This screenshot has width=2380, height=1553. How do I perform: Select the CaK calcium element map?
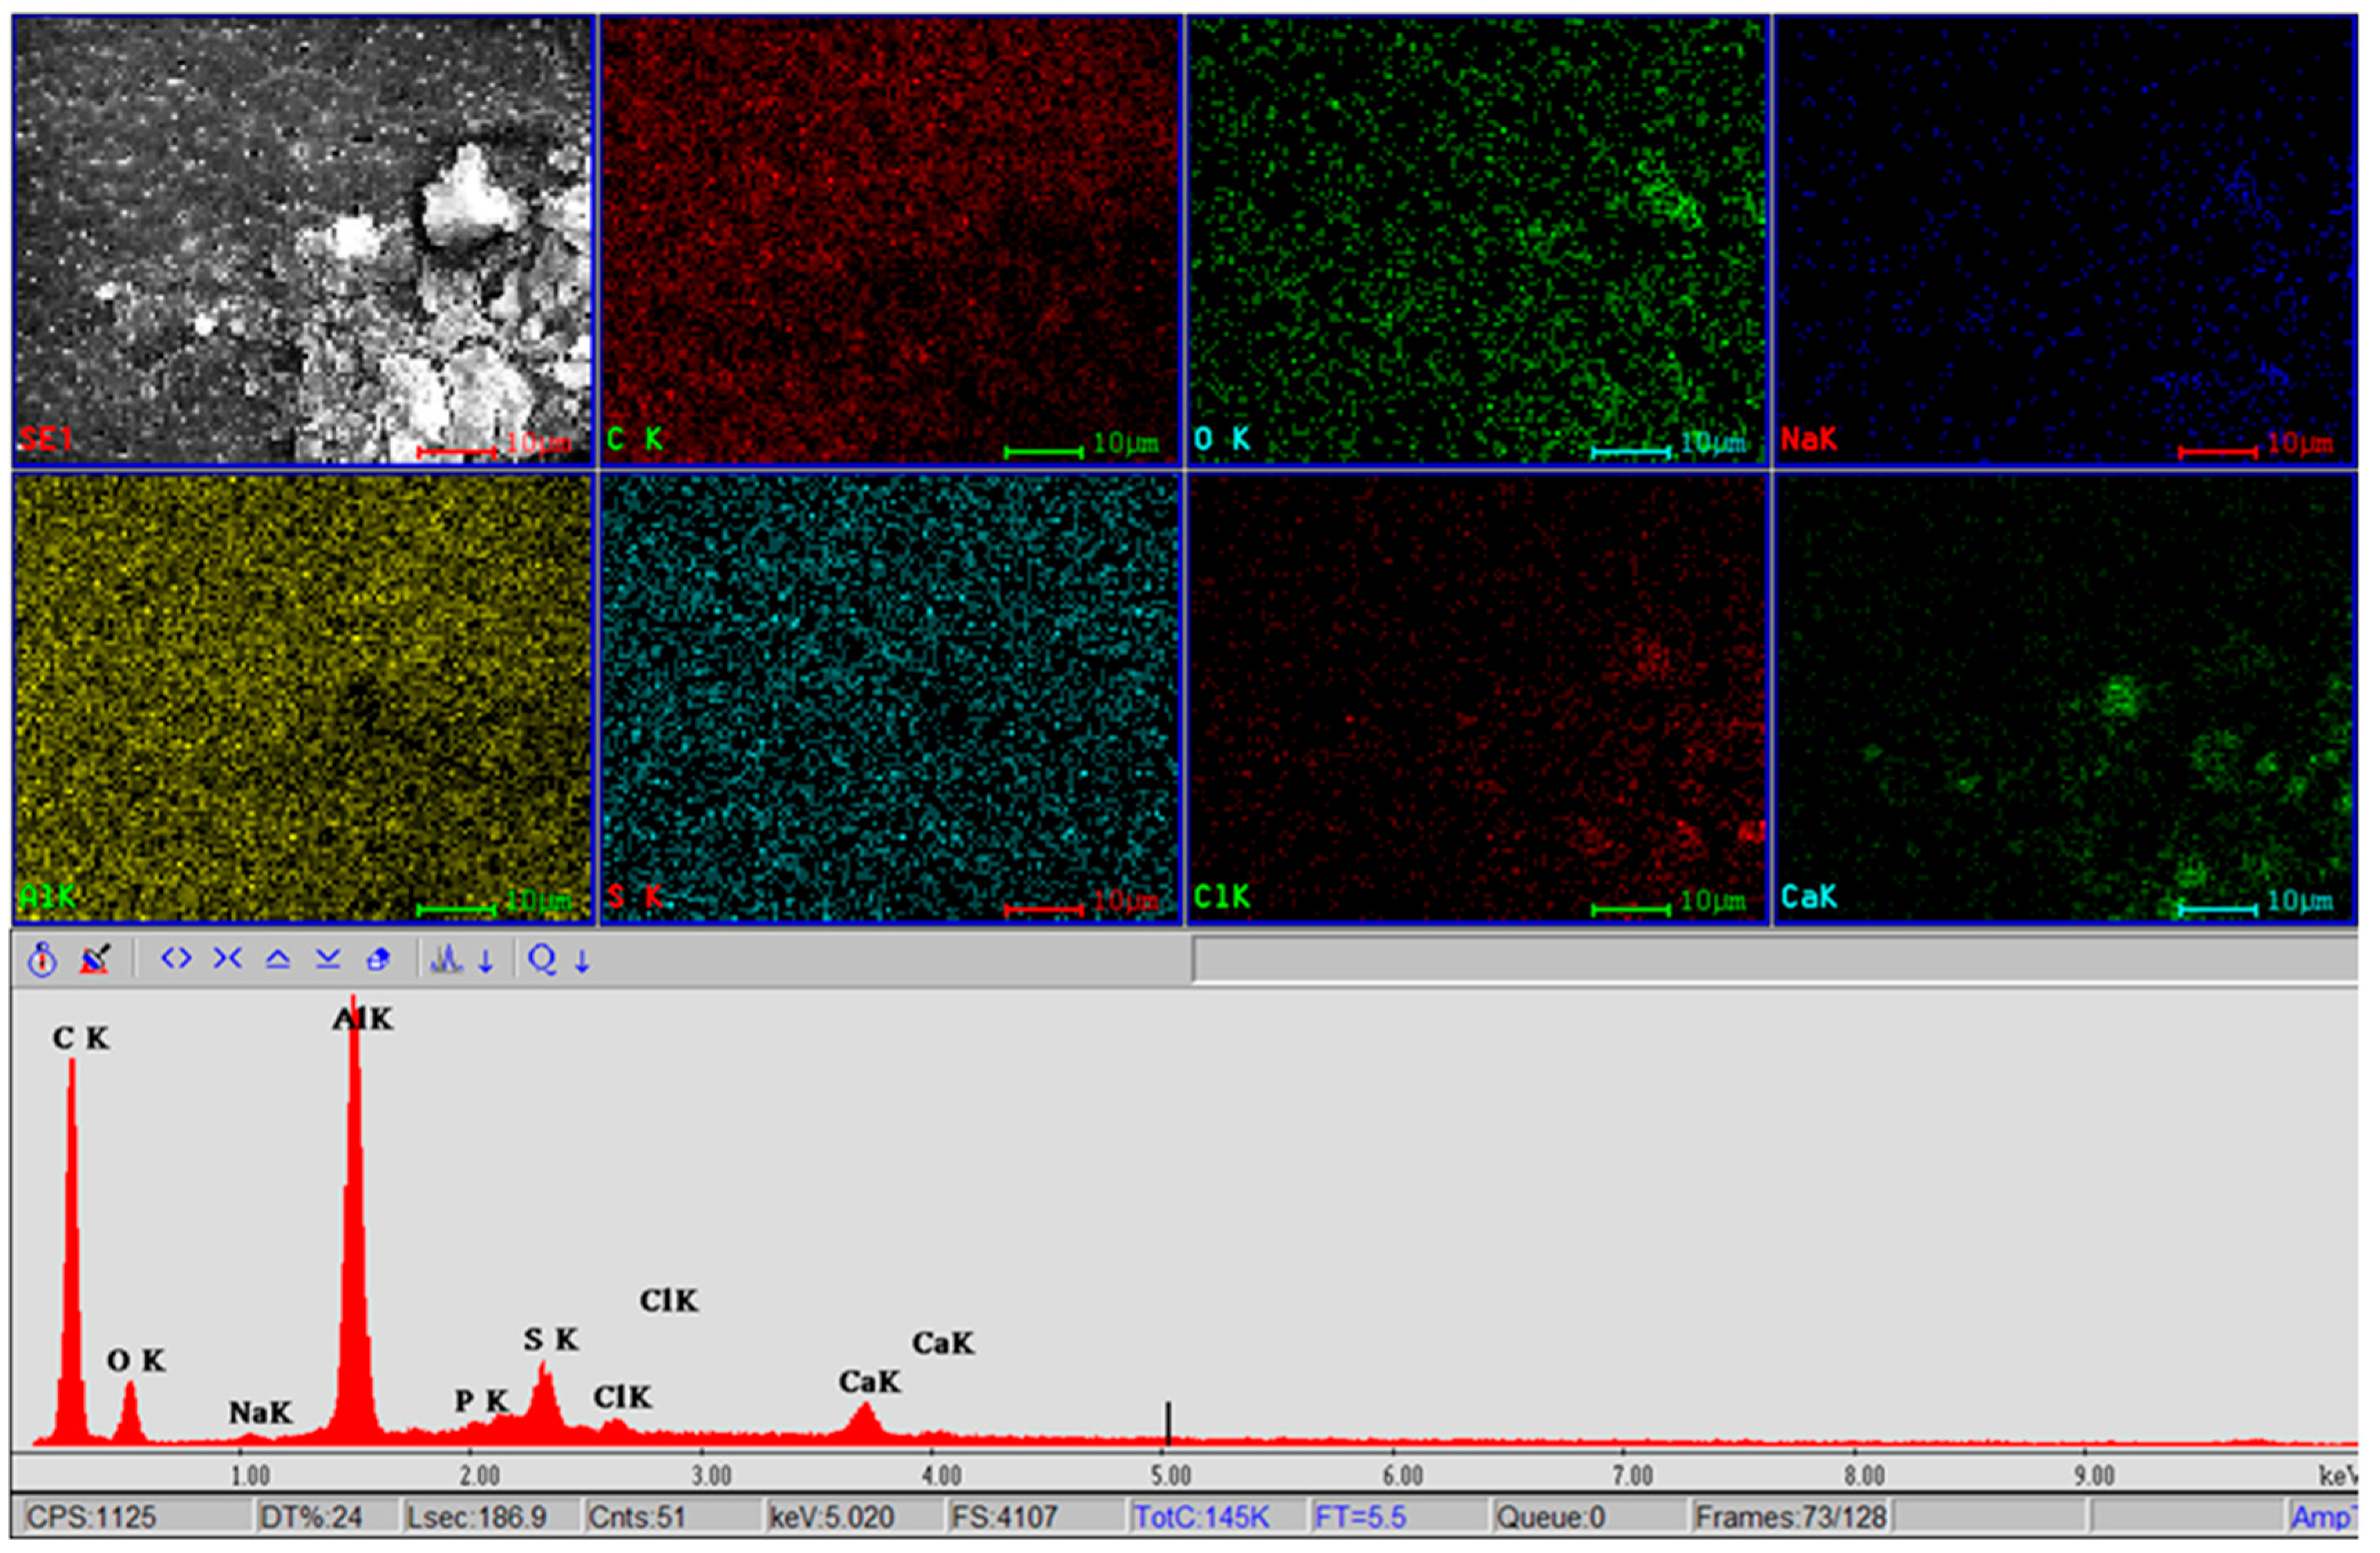(2064, 698)
